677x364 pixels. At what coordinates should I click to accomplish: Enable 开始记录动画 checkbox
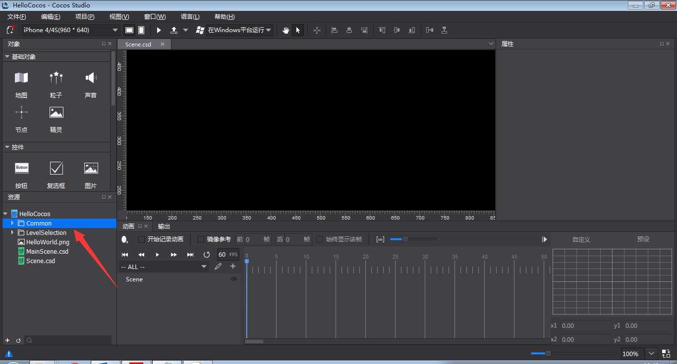coord(141,239)
